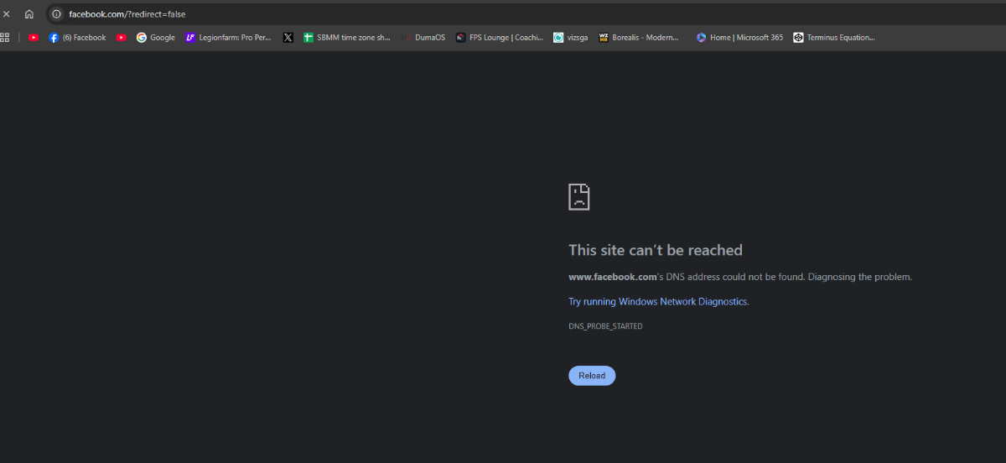
Task: Open the Legionfarm: Pro Per... bookmark
Action: (x=229, y=38)
